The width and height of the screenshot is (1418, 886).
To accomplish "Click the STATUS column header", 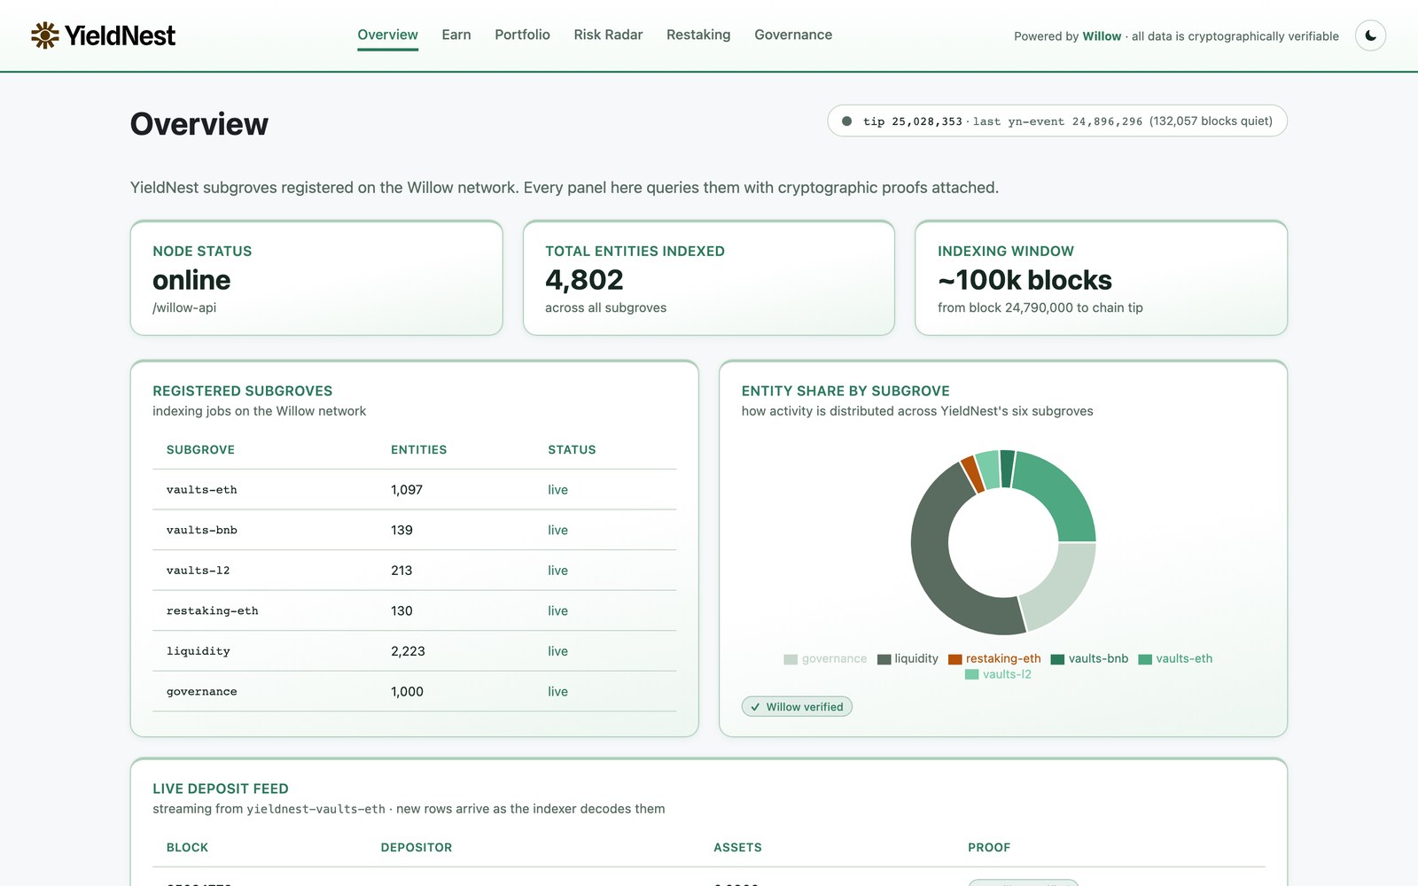I will tap(572, 450).
